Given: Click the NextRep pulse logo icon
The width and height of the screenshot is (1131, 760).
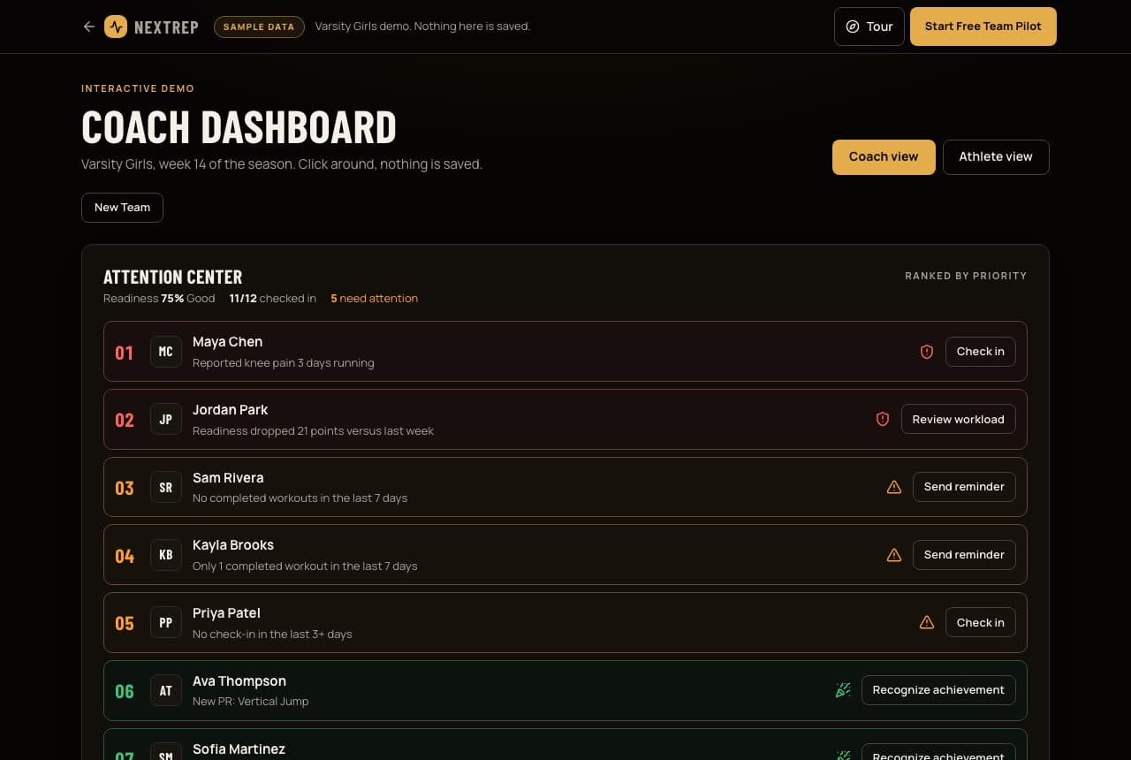Looking at the screenshot, I should click(116, 27).
